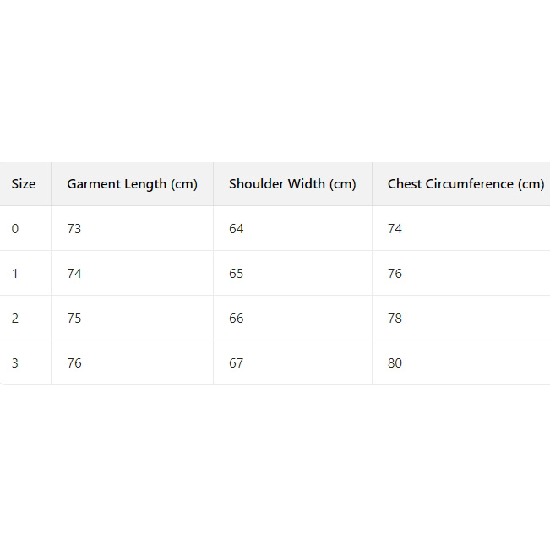Click chest circumference value 76 for size 1

click(x=395, y=274)
